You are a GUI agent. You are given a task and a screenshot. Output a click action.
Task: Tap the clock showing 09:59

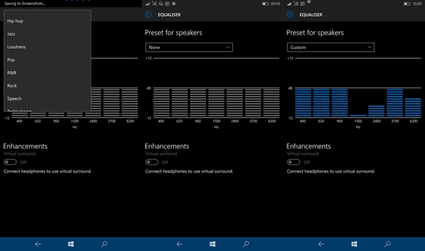pyautogui.click(x=275, y=4)
